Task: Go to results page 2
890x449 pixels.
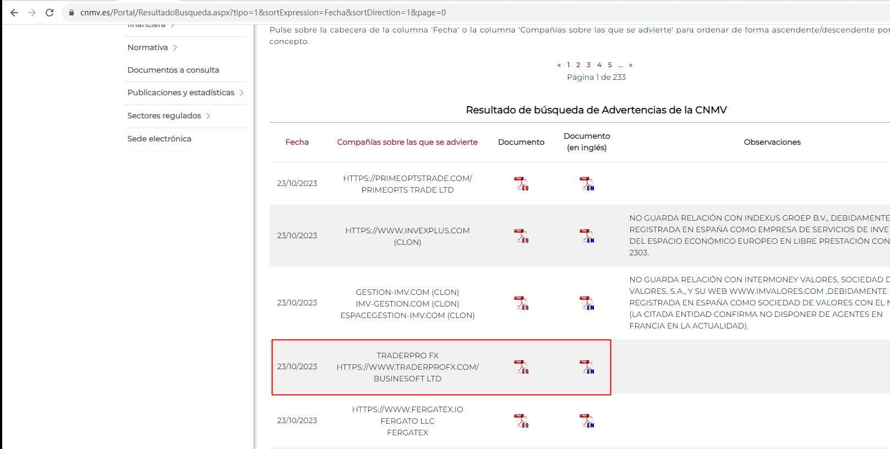Action: pyautogui.click(x=578, y=65)
